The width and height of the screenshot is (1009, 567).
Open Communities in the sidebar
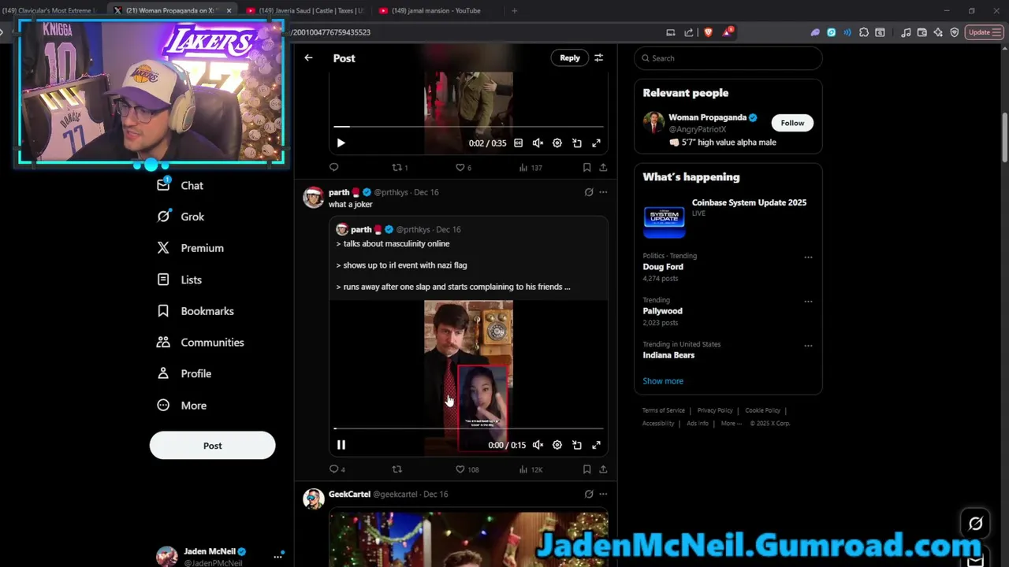(x=201, y=343)
